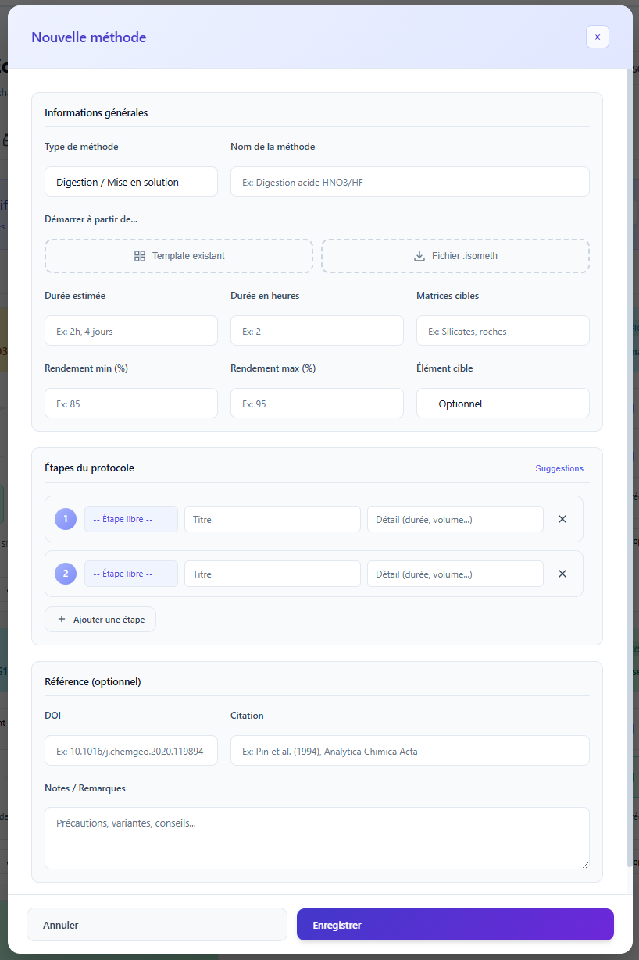Click into the Matrices cibles field
This screenshot has height=960, width=639.
pyautogui.click(x=502, y=331)
